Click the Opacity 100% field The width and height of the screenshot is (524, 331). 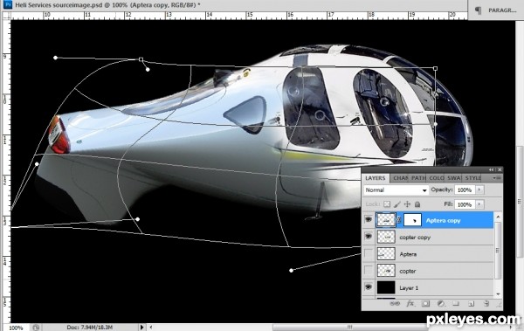(465, 190)
